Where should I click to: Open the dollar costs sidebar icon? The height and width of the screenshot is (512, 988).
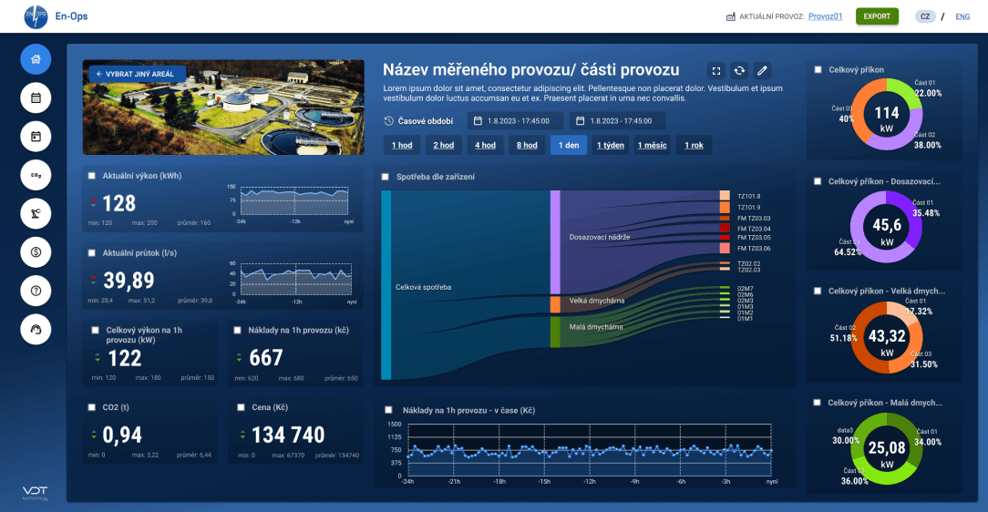click(36, 252)
